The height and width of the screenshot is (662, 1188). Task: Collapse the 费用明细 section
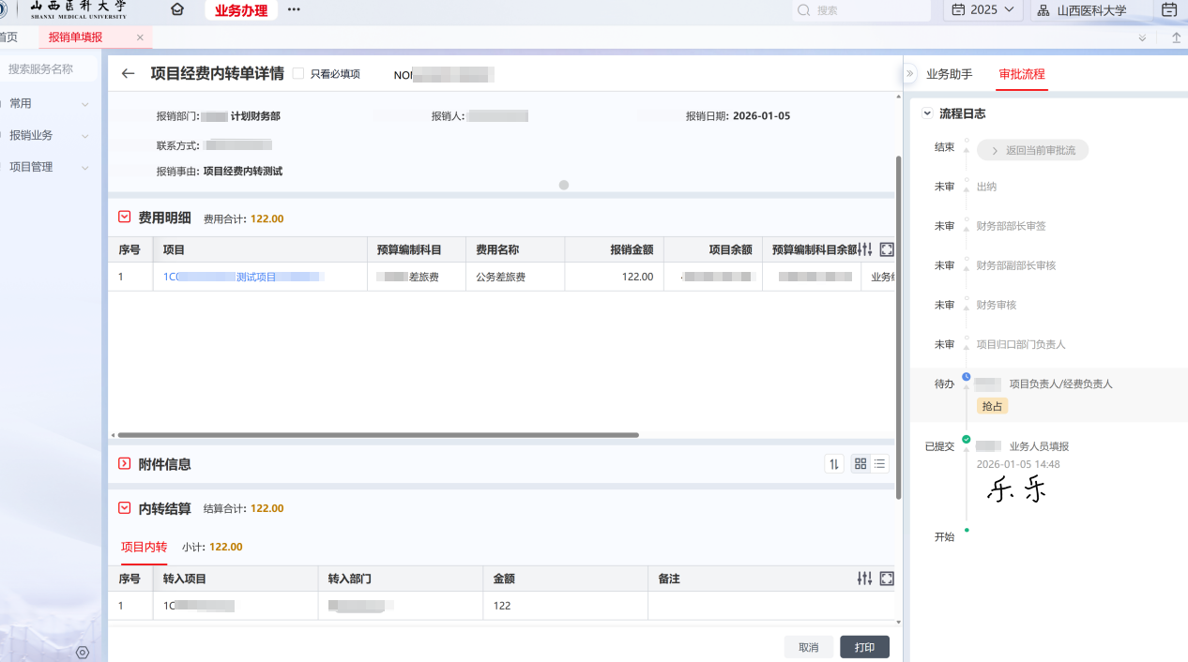[x=124, y=218]
